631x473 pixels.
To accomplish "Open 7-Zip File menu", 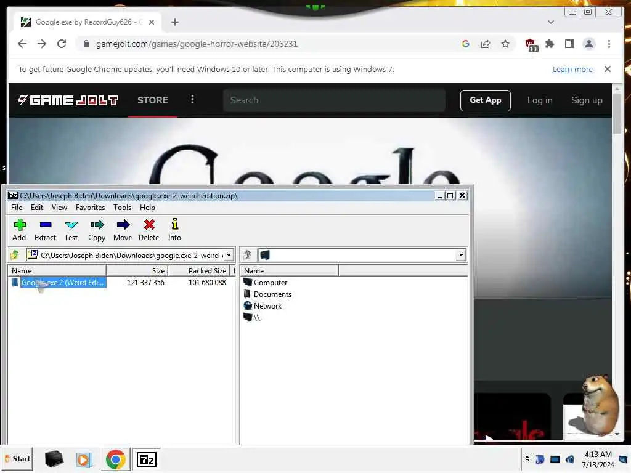I will pyautogui.click(x=17, y=208).
